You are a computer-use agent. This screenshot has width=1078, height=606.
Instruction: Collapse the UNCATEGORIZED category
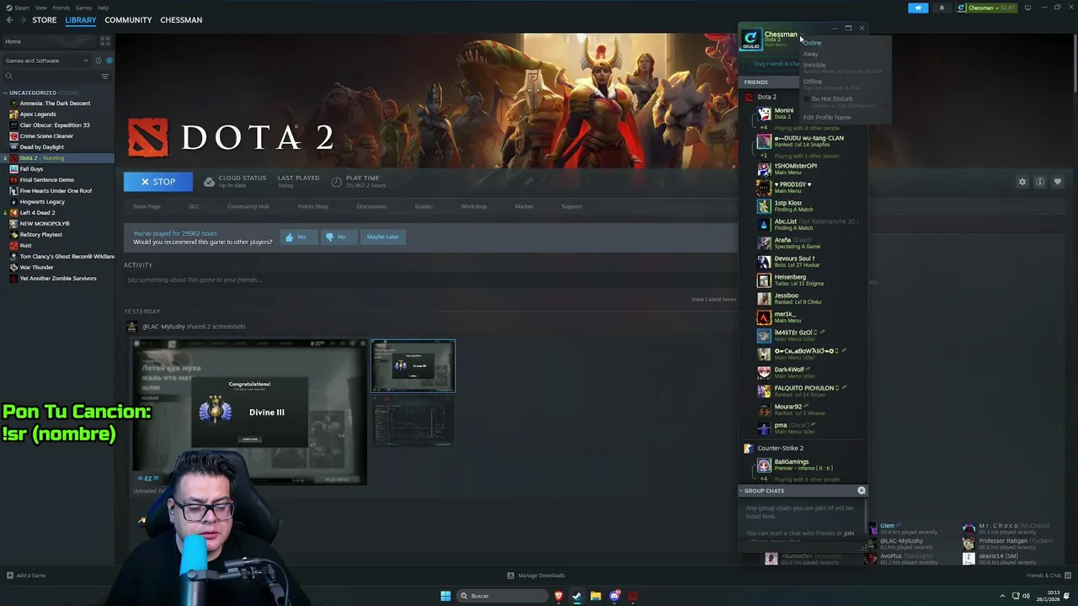coord(6,93)
